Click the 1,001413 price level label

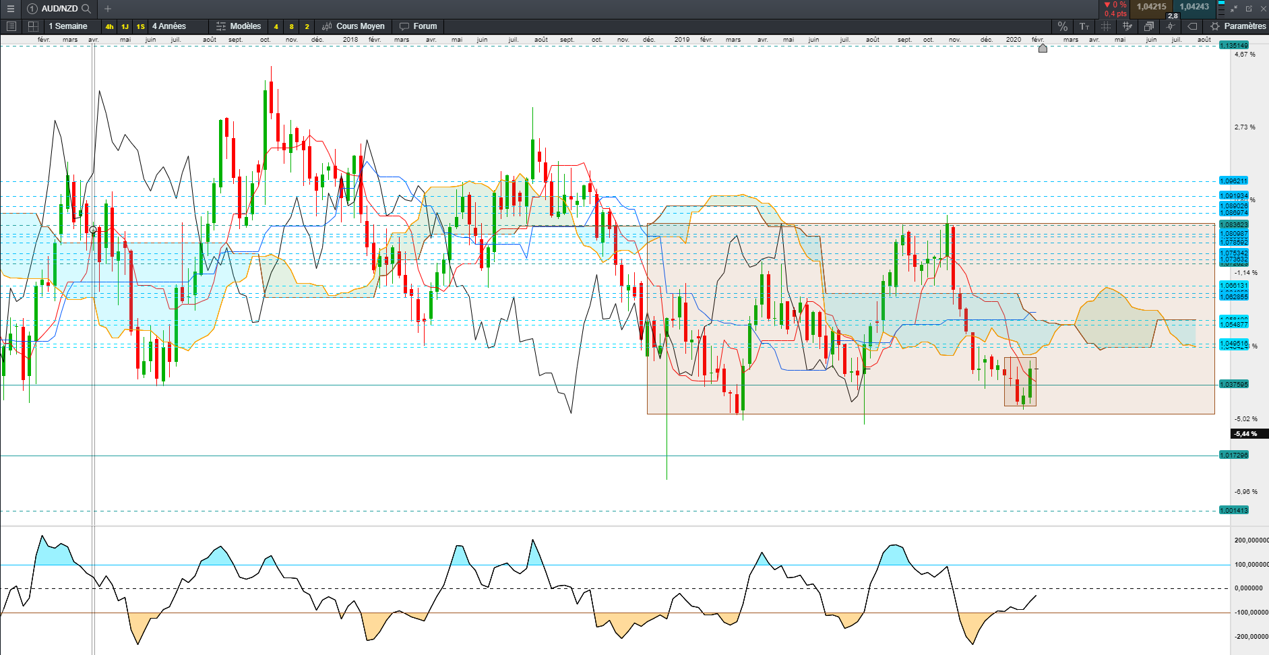tap(1234, 511)
